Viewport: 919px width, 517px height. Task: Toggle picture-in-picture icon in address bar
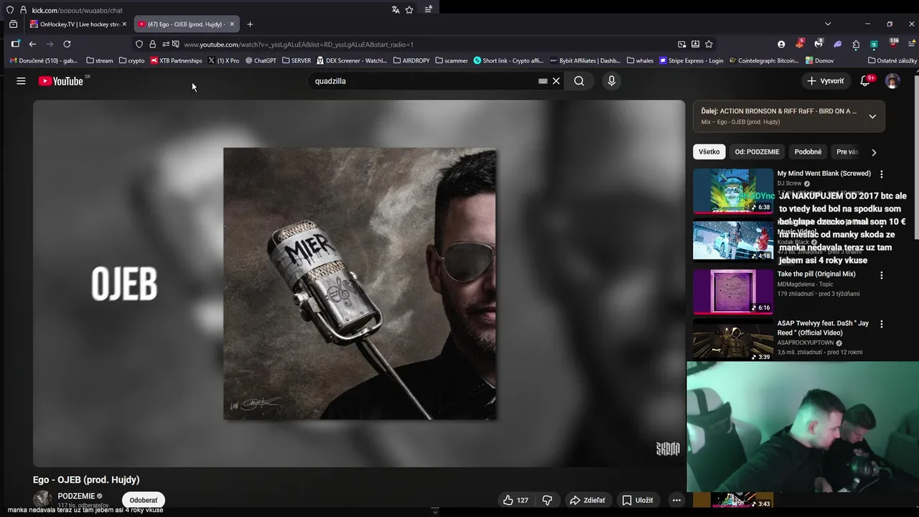682,44
